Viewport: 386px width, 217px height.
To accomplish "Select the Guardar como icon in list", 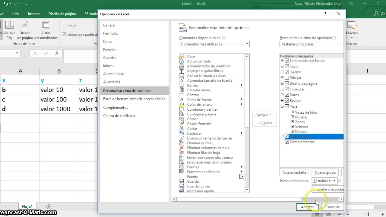I will [x=182, y=186].
